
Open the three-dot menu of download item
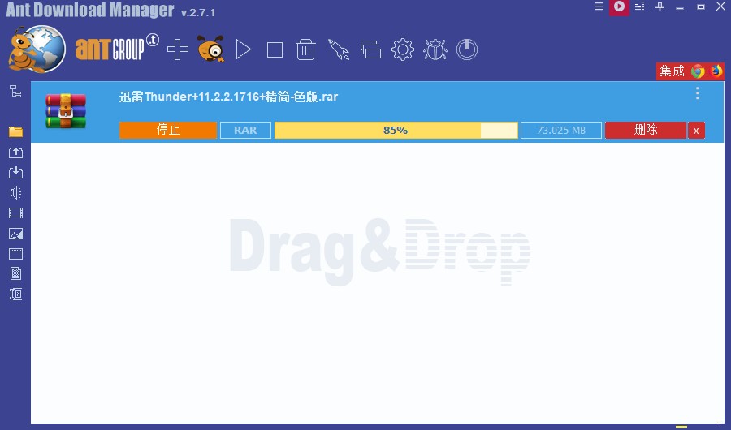pos(697,93)
